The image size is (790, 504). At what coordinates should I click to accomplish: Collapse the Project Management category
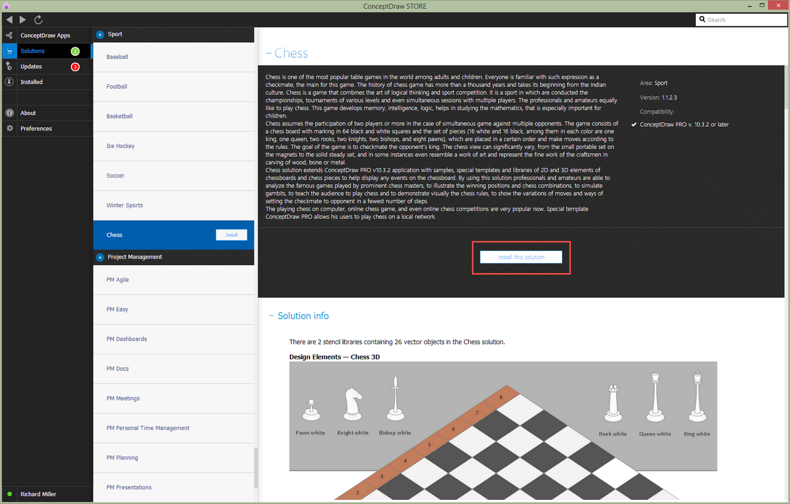[x=100, y=257]
